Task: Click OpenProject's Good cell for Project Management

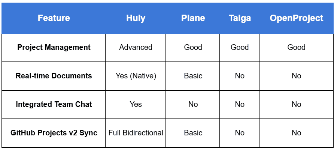Action: 296,47
